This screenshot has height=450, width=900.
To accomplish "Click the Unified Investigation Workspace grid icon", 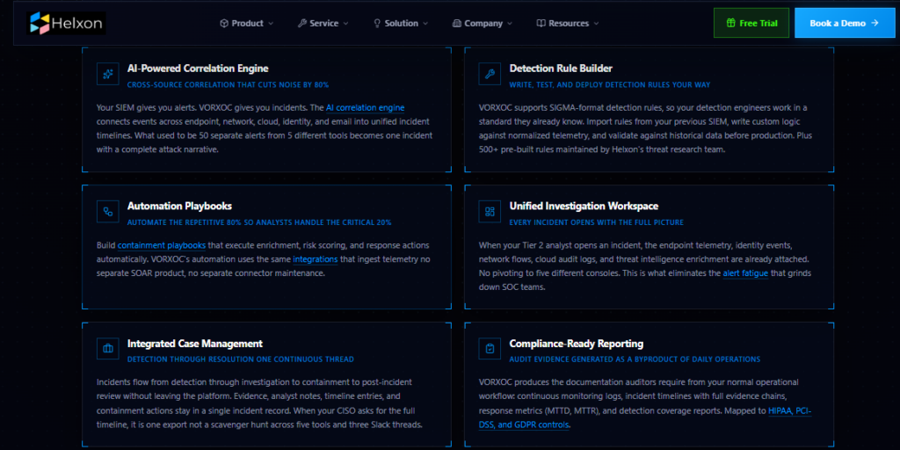I will click(x=490, y=211).
